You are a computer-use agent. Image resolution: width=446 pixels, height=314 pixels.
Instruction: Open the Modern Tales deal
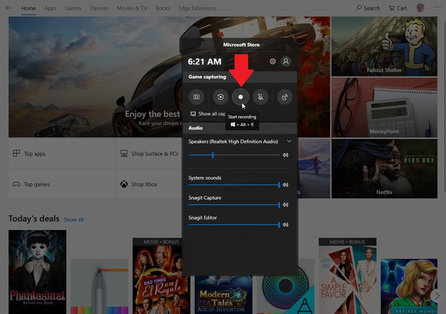[x=223, y=295]
